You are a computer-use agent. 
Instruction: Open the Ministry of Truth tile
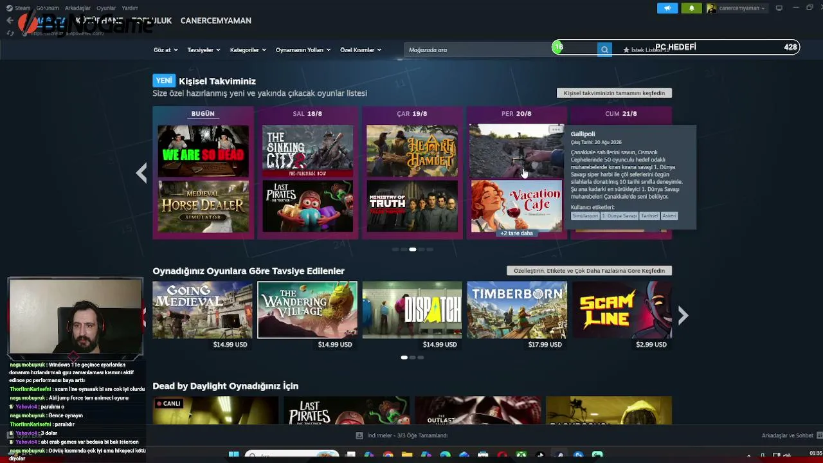[412, 206]
